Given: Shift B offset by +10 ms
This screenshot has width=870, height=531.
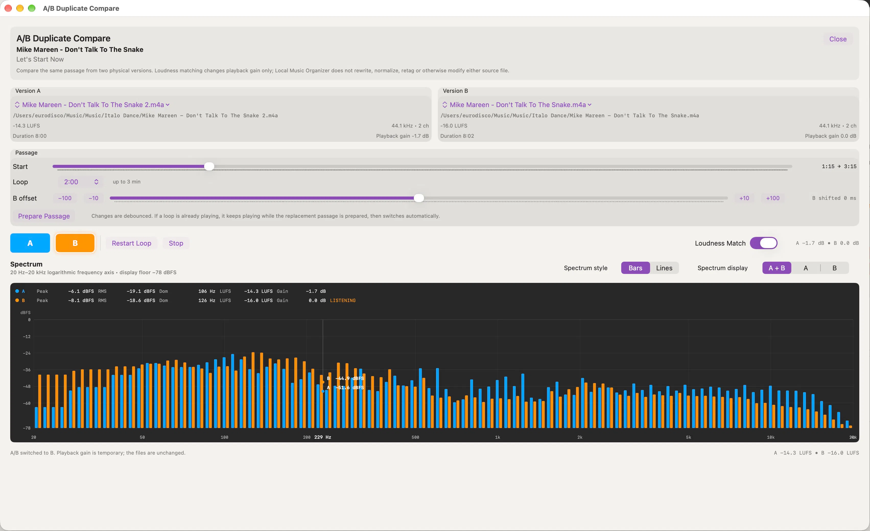Looking at the screenshot, I should [x=744, y=198].
